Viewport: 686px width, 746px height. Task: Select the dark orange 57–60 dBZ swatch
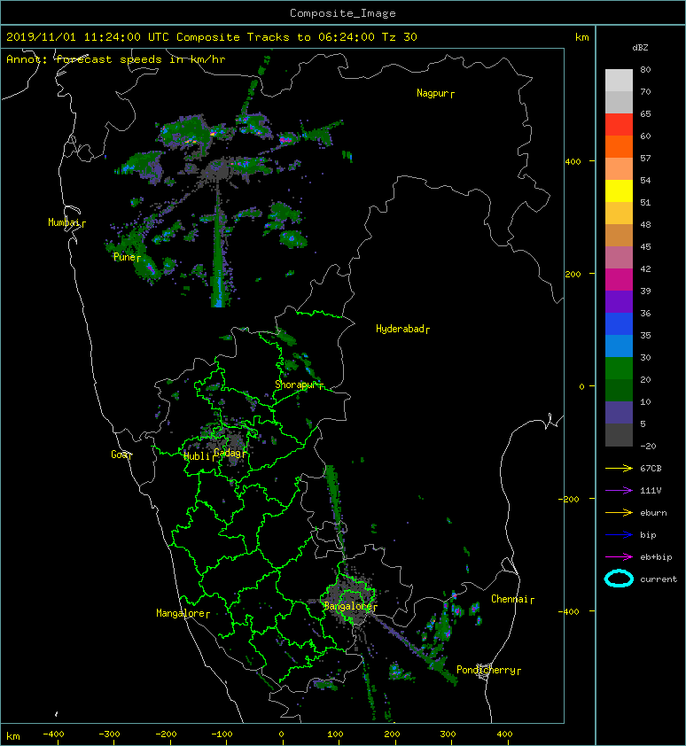(619, 147)
